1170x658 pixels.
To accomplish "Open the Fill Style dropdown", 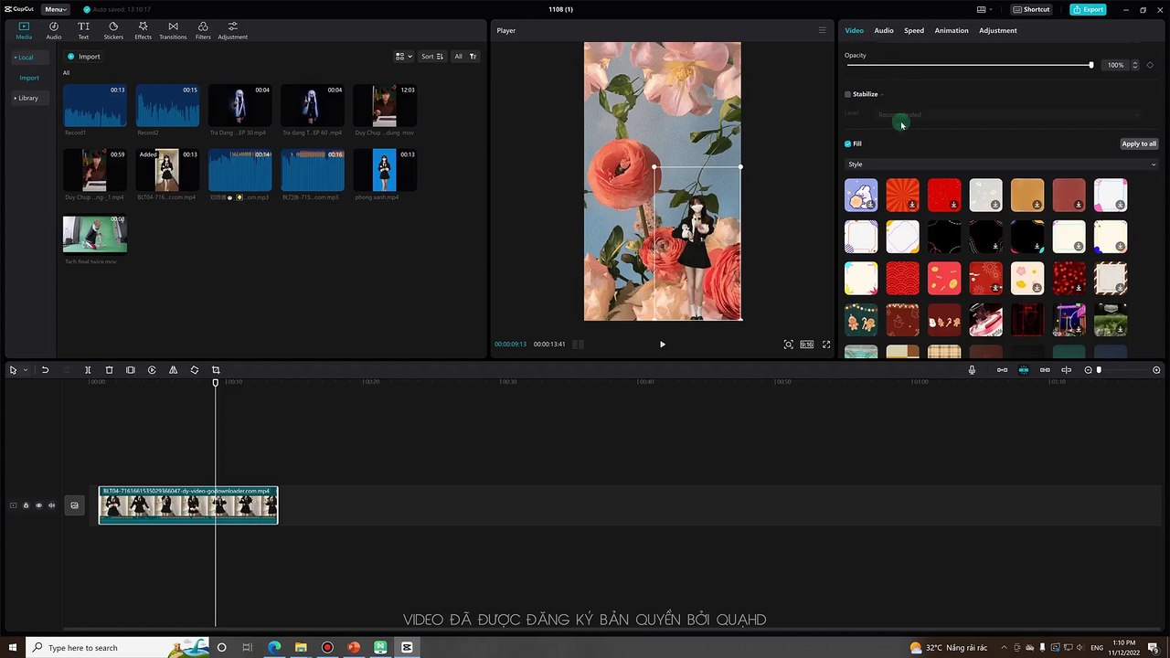I will coord(1002,164).
